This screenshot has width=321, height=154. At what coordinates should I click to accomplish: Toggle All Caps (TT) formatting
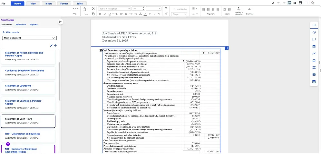coord(131,14)
